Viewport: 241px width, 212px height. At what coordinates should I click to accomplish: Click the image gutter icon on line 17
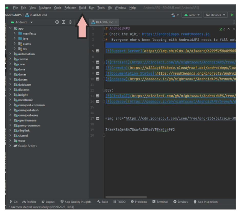click(98, 118)
